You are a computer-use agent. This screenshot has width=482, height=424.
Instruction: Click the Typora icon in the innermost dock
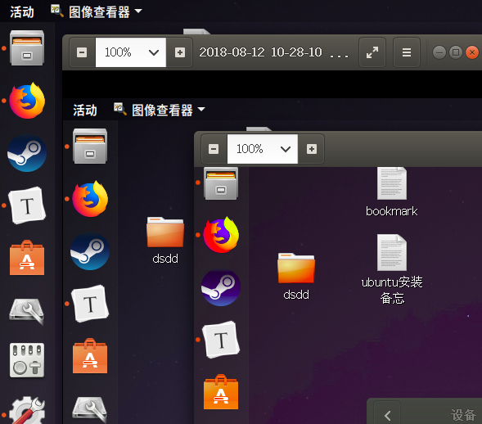(221, 340)
